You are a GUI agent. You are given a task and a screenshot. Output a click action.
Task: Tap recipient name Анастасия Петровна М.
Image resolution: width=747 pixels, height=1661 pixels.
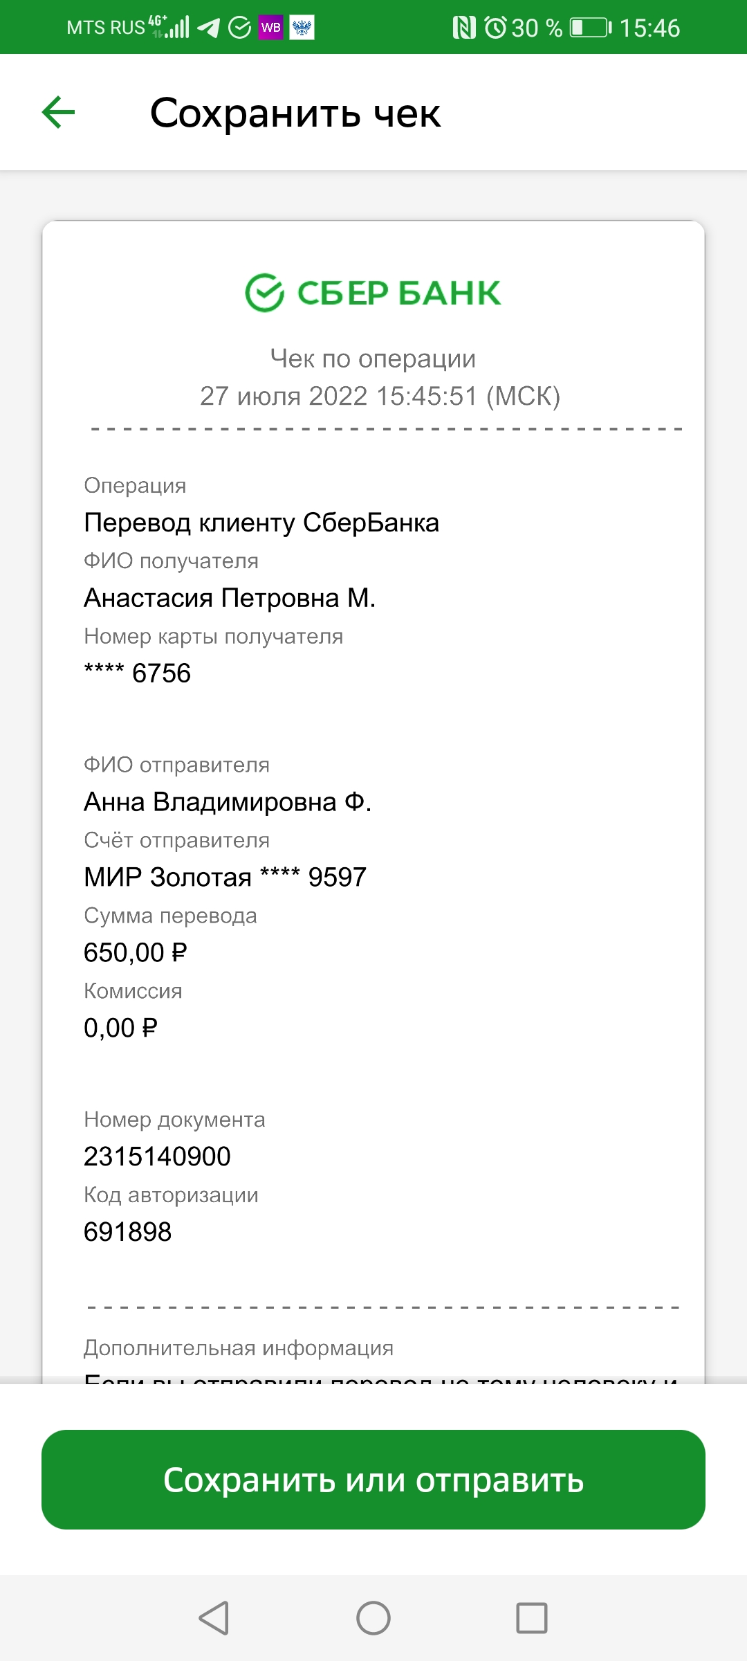pyautogui.click(x=230, y=598)
